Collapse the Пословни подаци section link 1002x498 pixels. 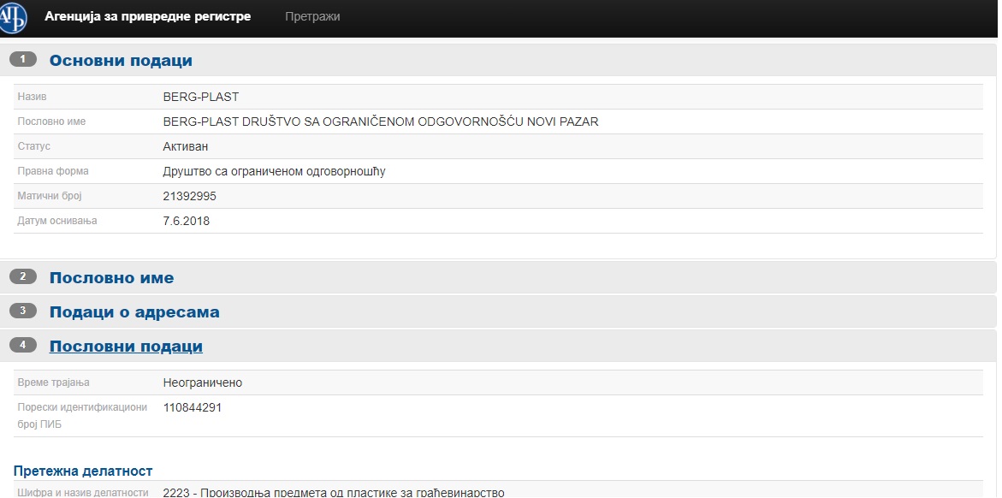(126, 347)
